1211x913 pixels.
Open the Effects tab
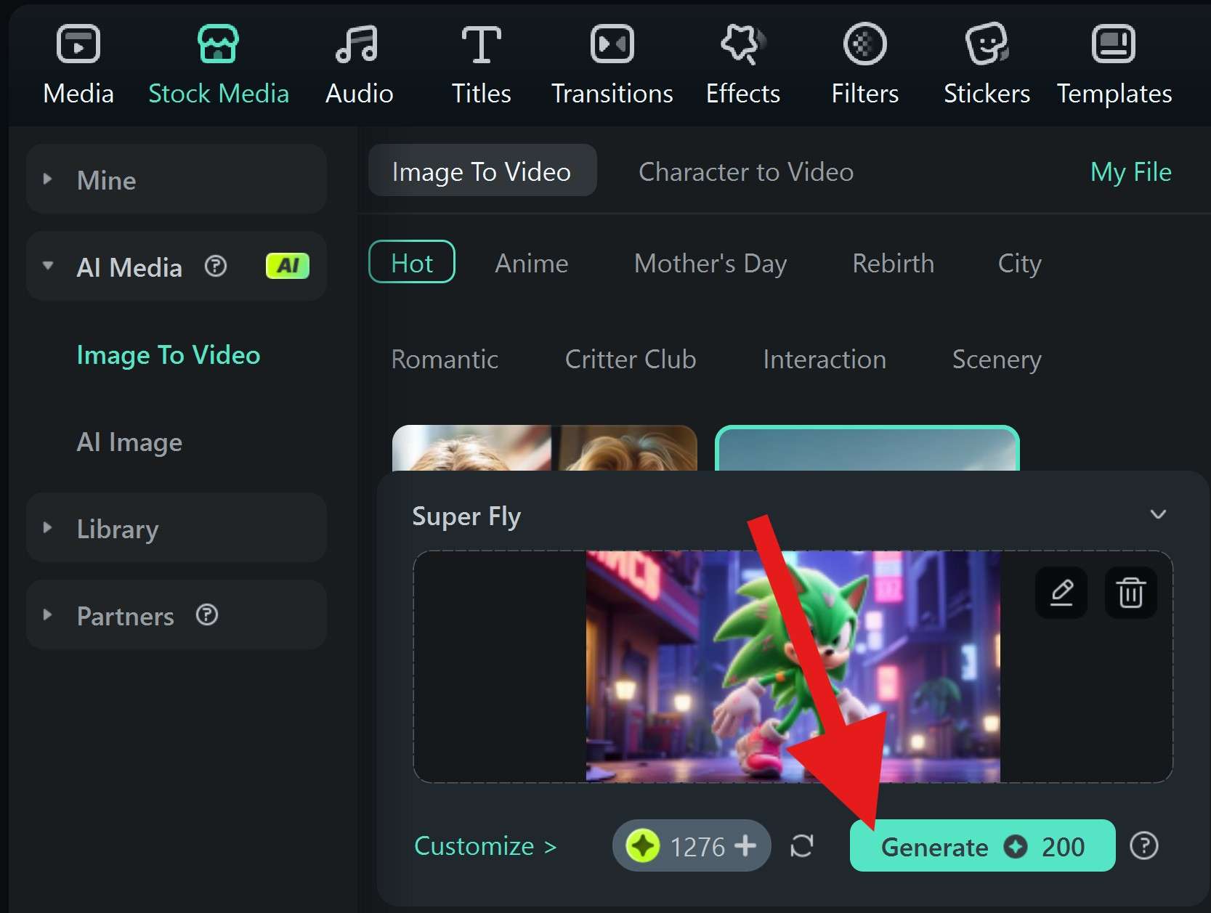pos(742,65)
